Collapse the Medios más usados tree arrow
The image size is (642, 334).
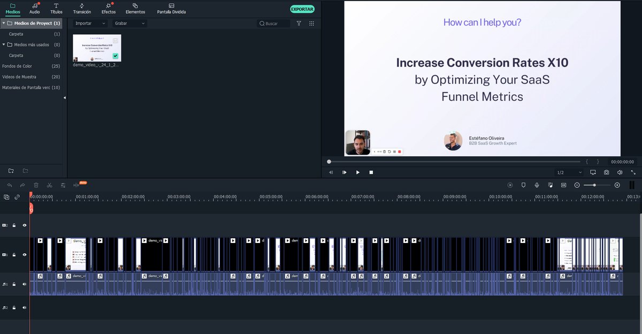pyautogui.click(x=4, y=45)
